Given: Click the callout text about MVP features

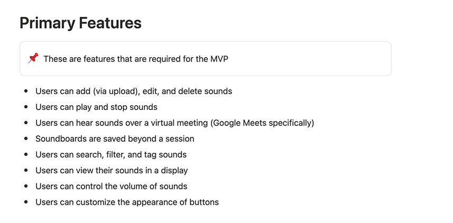Looking at the screenshot, I should [135, 59].
